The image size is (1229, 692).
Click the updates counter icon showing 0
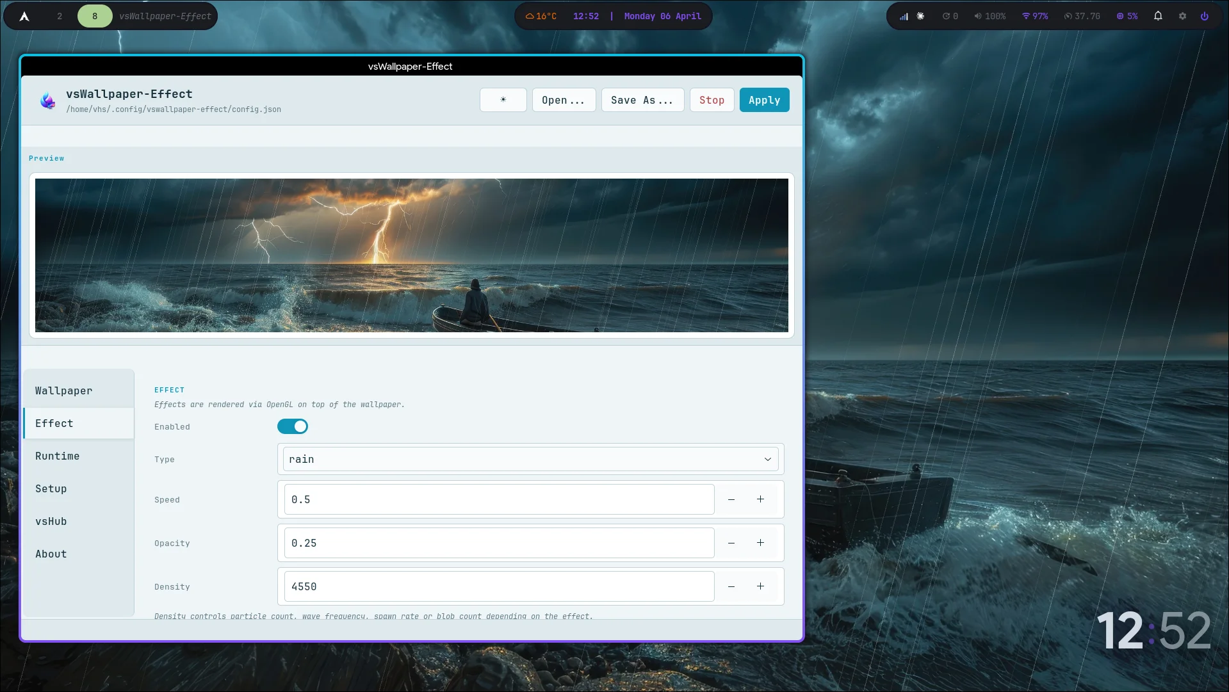tap(950, 16)
